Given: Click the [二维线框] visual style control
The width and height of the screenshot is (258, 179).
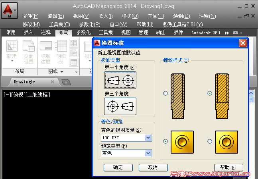Looking at the screenshot, I should pyautogui.click(x=38, y=94).
